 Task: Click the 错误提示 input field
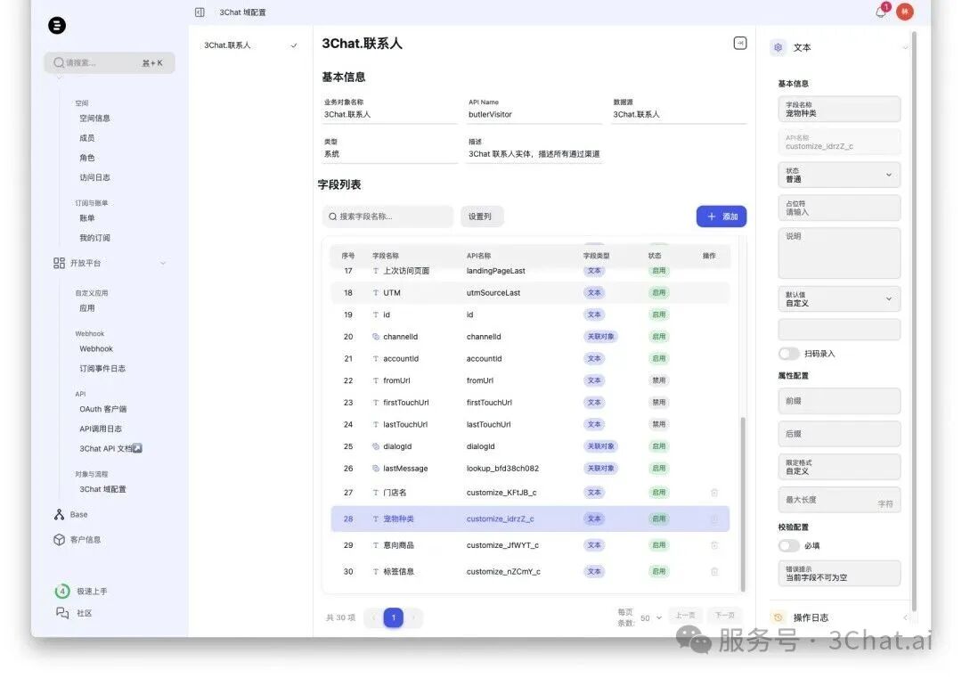click(x=839, y=574)
